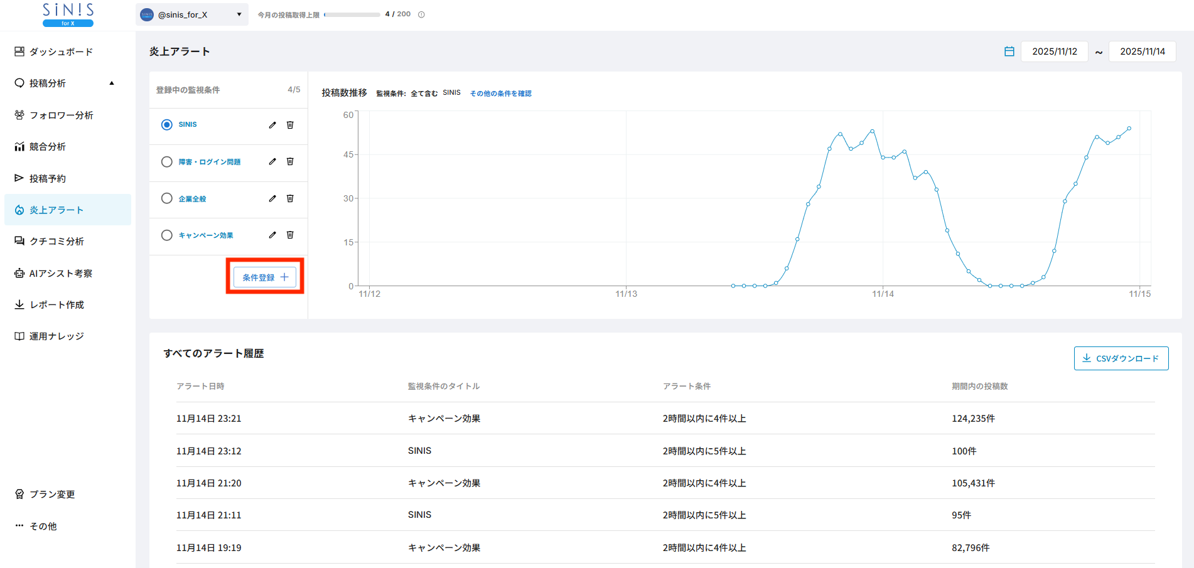Edit the キャンペーン効果 condition via pencil icon
The height and width of the screenshot is (568, 1194).
(272, 235)
